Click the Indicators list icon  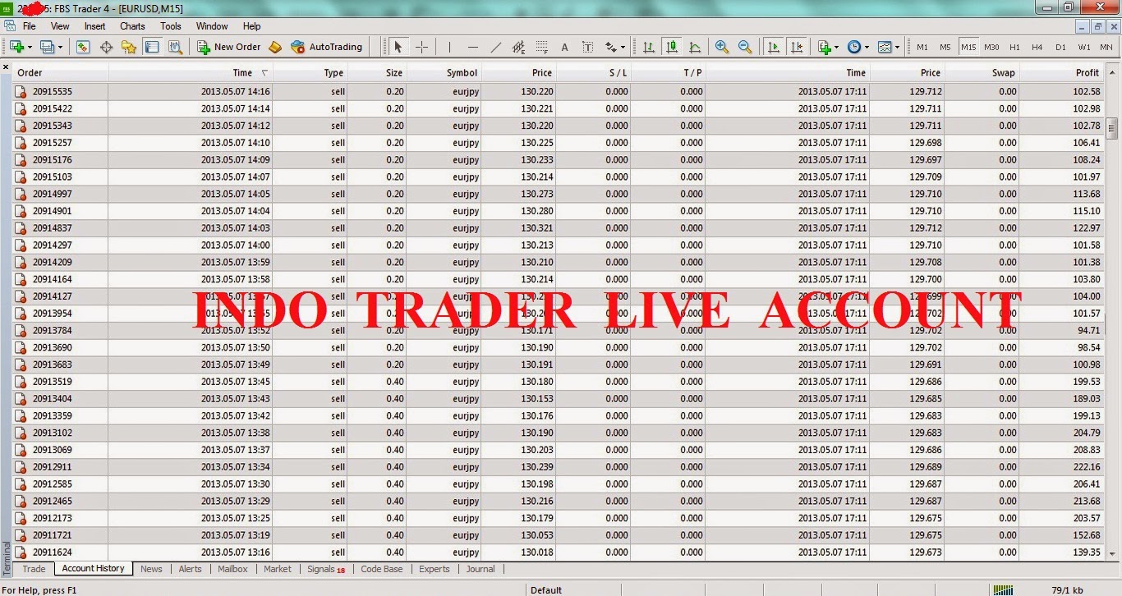[824, 47]
